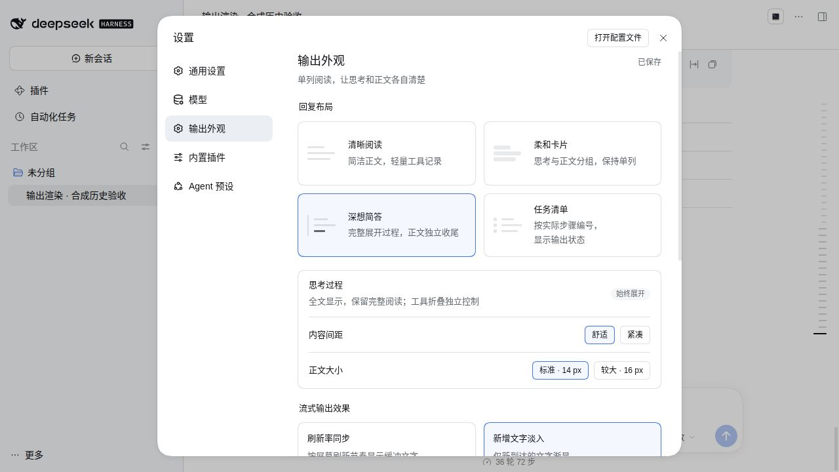Click the 始终展开 badge
This screenshot has width=839, height=472.
click(631, 294)
